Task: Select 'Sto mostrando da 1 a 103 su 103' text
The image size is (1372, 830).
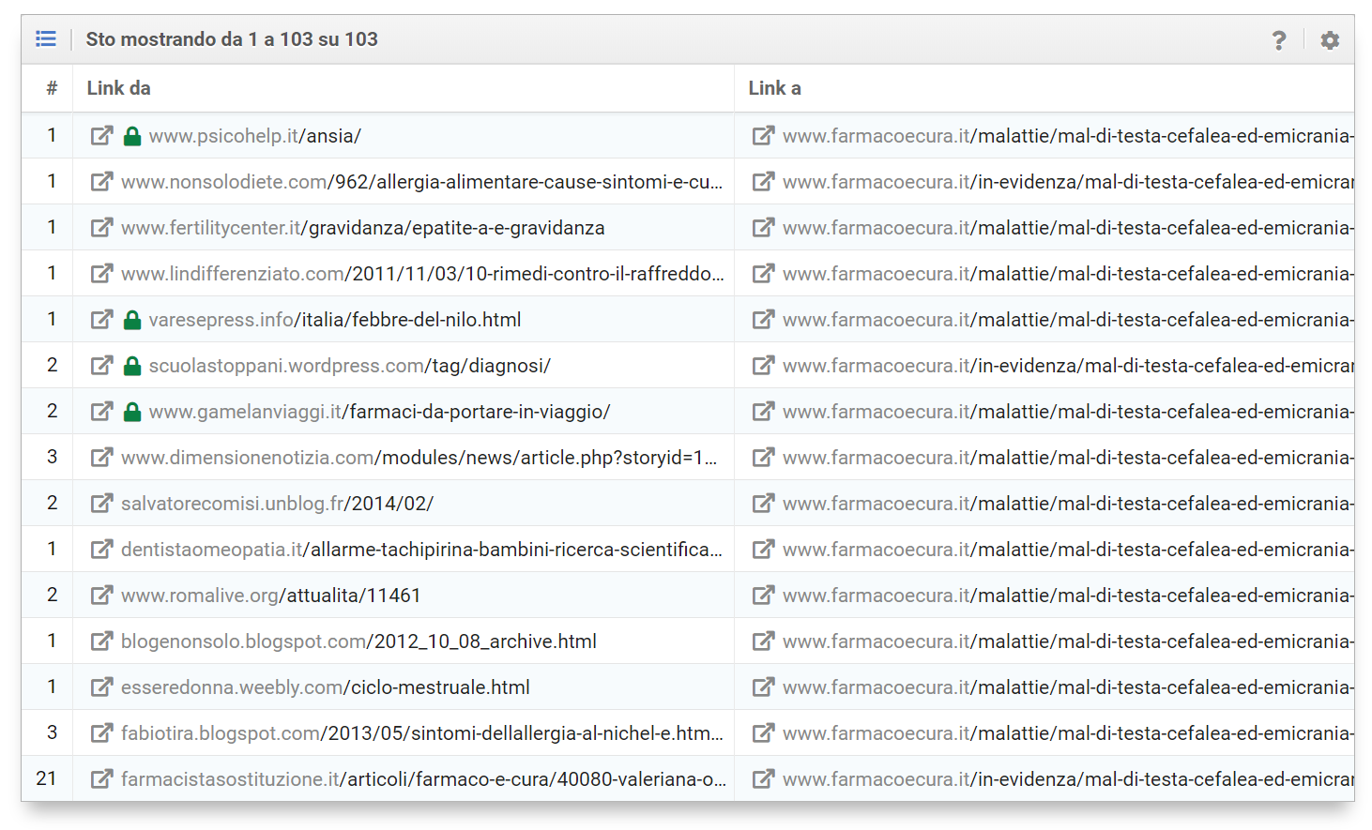Action: [232, 39]
